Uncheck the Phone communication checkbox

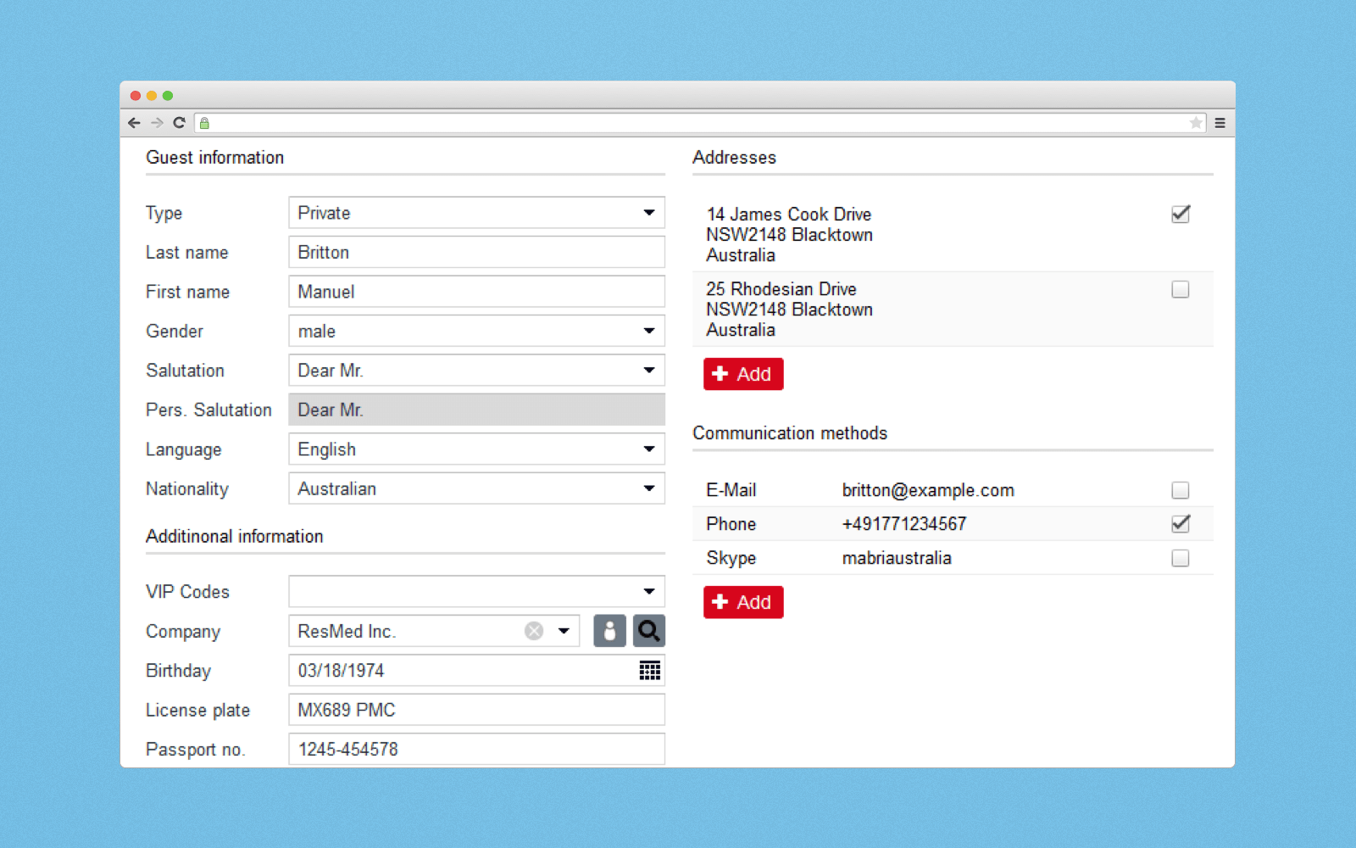[1181, 523]
